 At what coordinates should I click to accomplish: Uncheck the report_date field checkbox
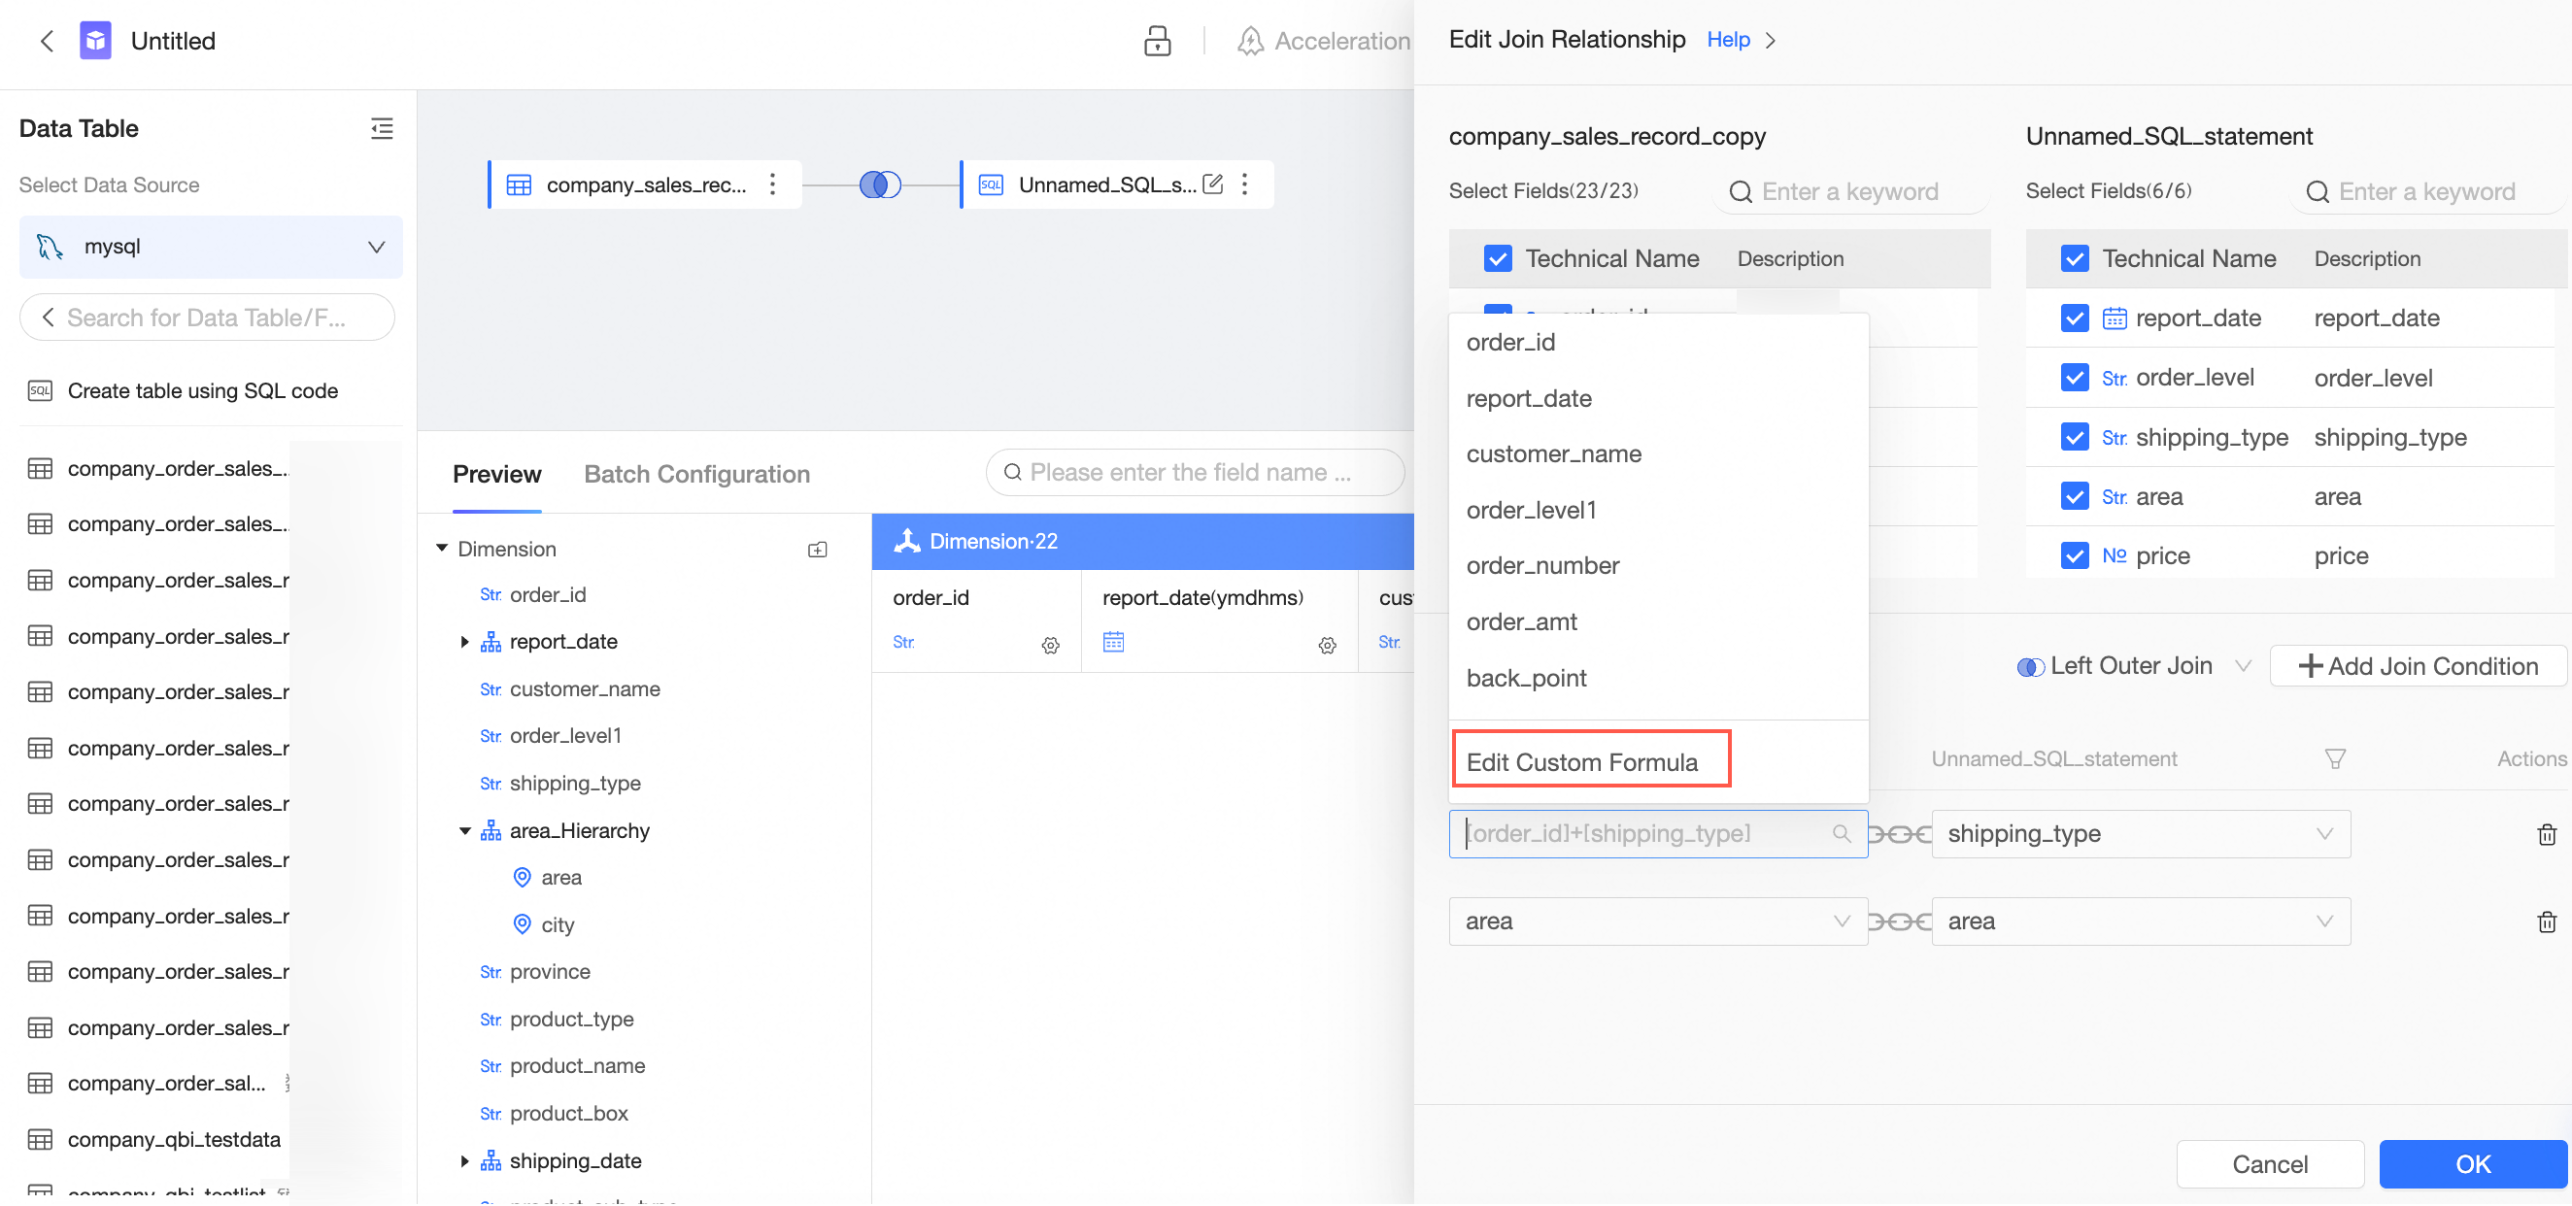tap(2074, 318)
